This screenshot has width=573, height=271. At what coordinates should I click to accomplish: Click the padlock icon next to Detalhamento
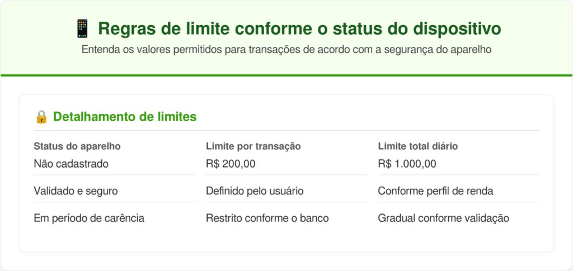click(x=41, y=117)
